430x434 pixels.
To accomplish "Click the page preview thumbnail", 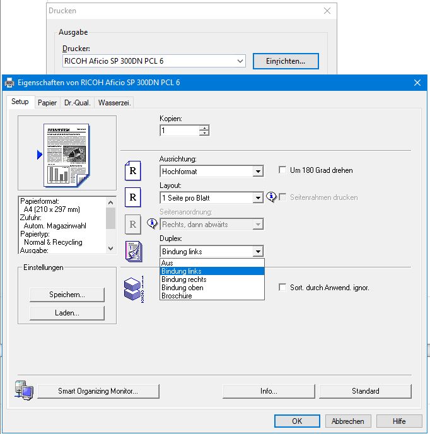I will click(67, 155).
